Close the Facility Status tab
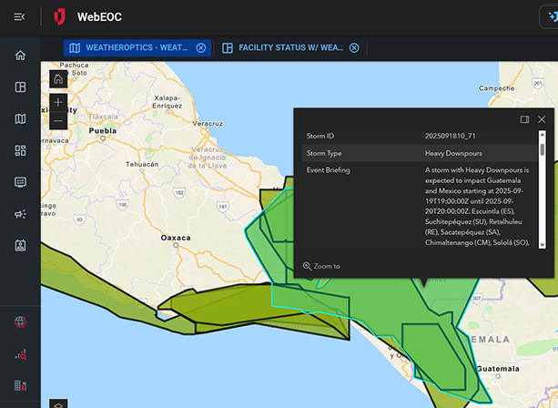 [x=354, y=47]
